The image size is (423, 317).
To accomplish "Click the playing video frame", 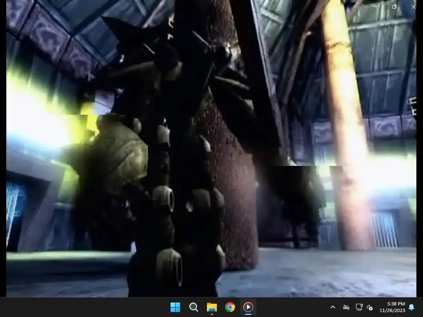I will coord(211,149).
